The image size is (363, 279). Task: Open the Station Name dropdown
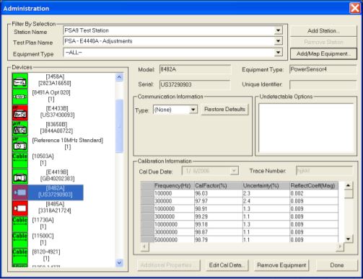[x=278, y=30]
